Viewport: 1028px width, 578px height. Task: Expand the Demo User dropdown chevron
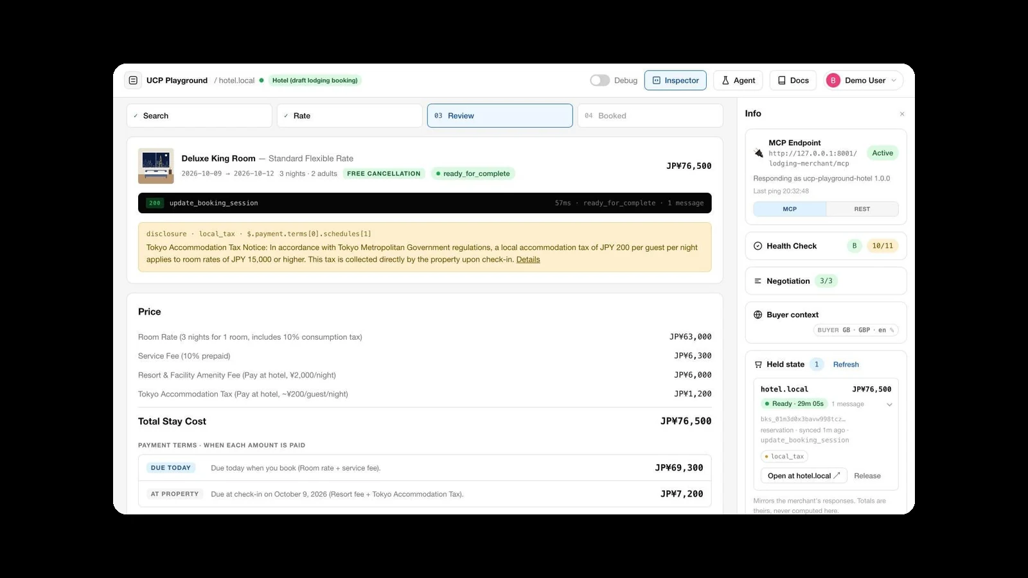pos(894,80)
